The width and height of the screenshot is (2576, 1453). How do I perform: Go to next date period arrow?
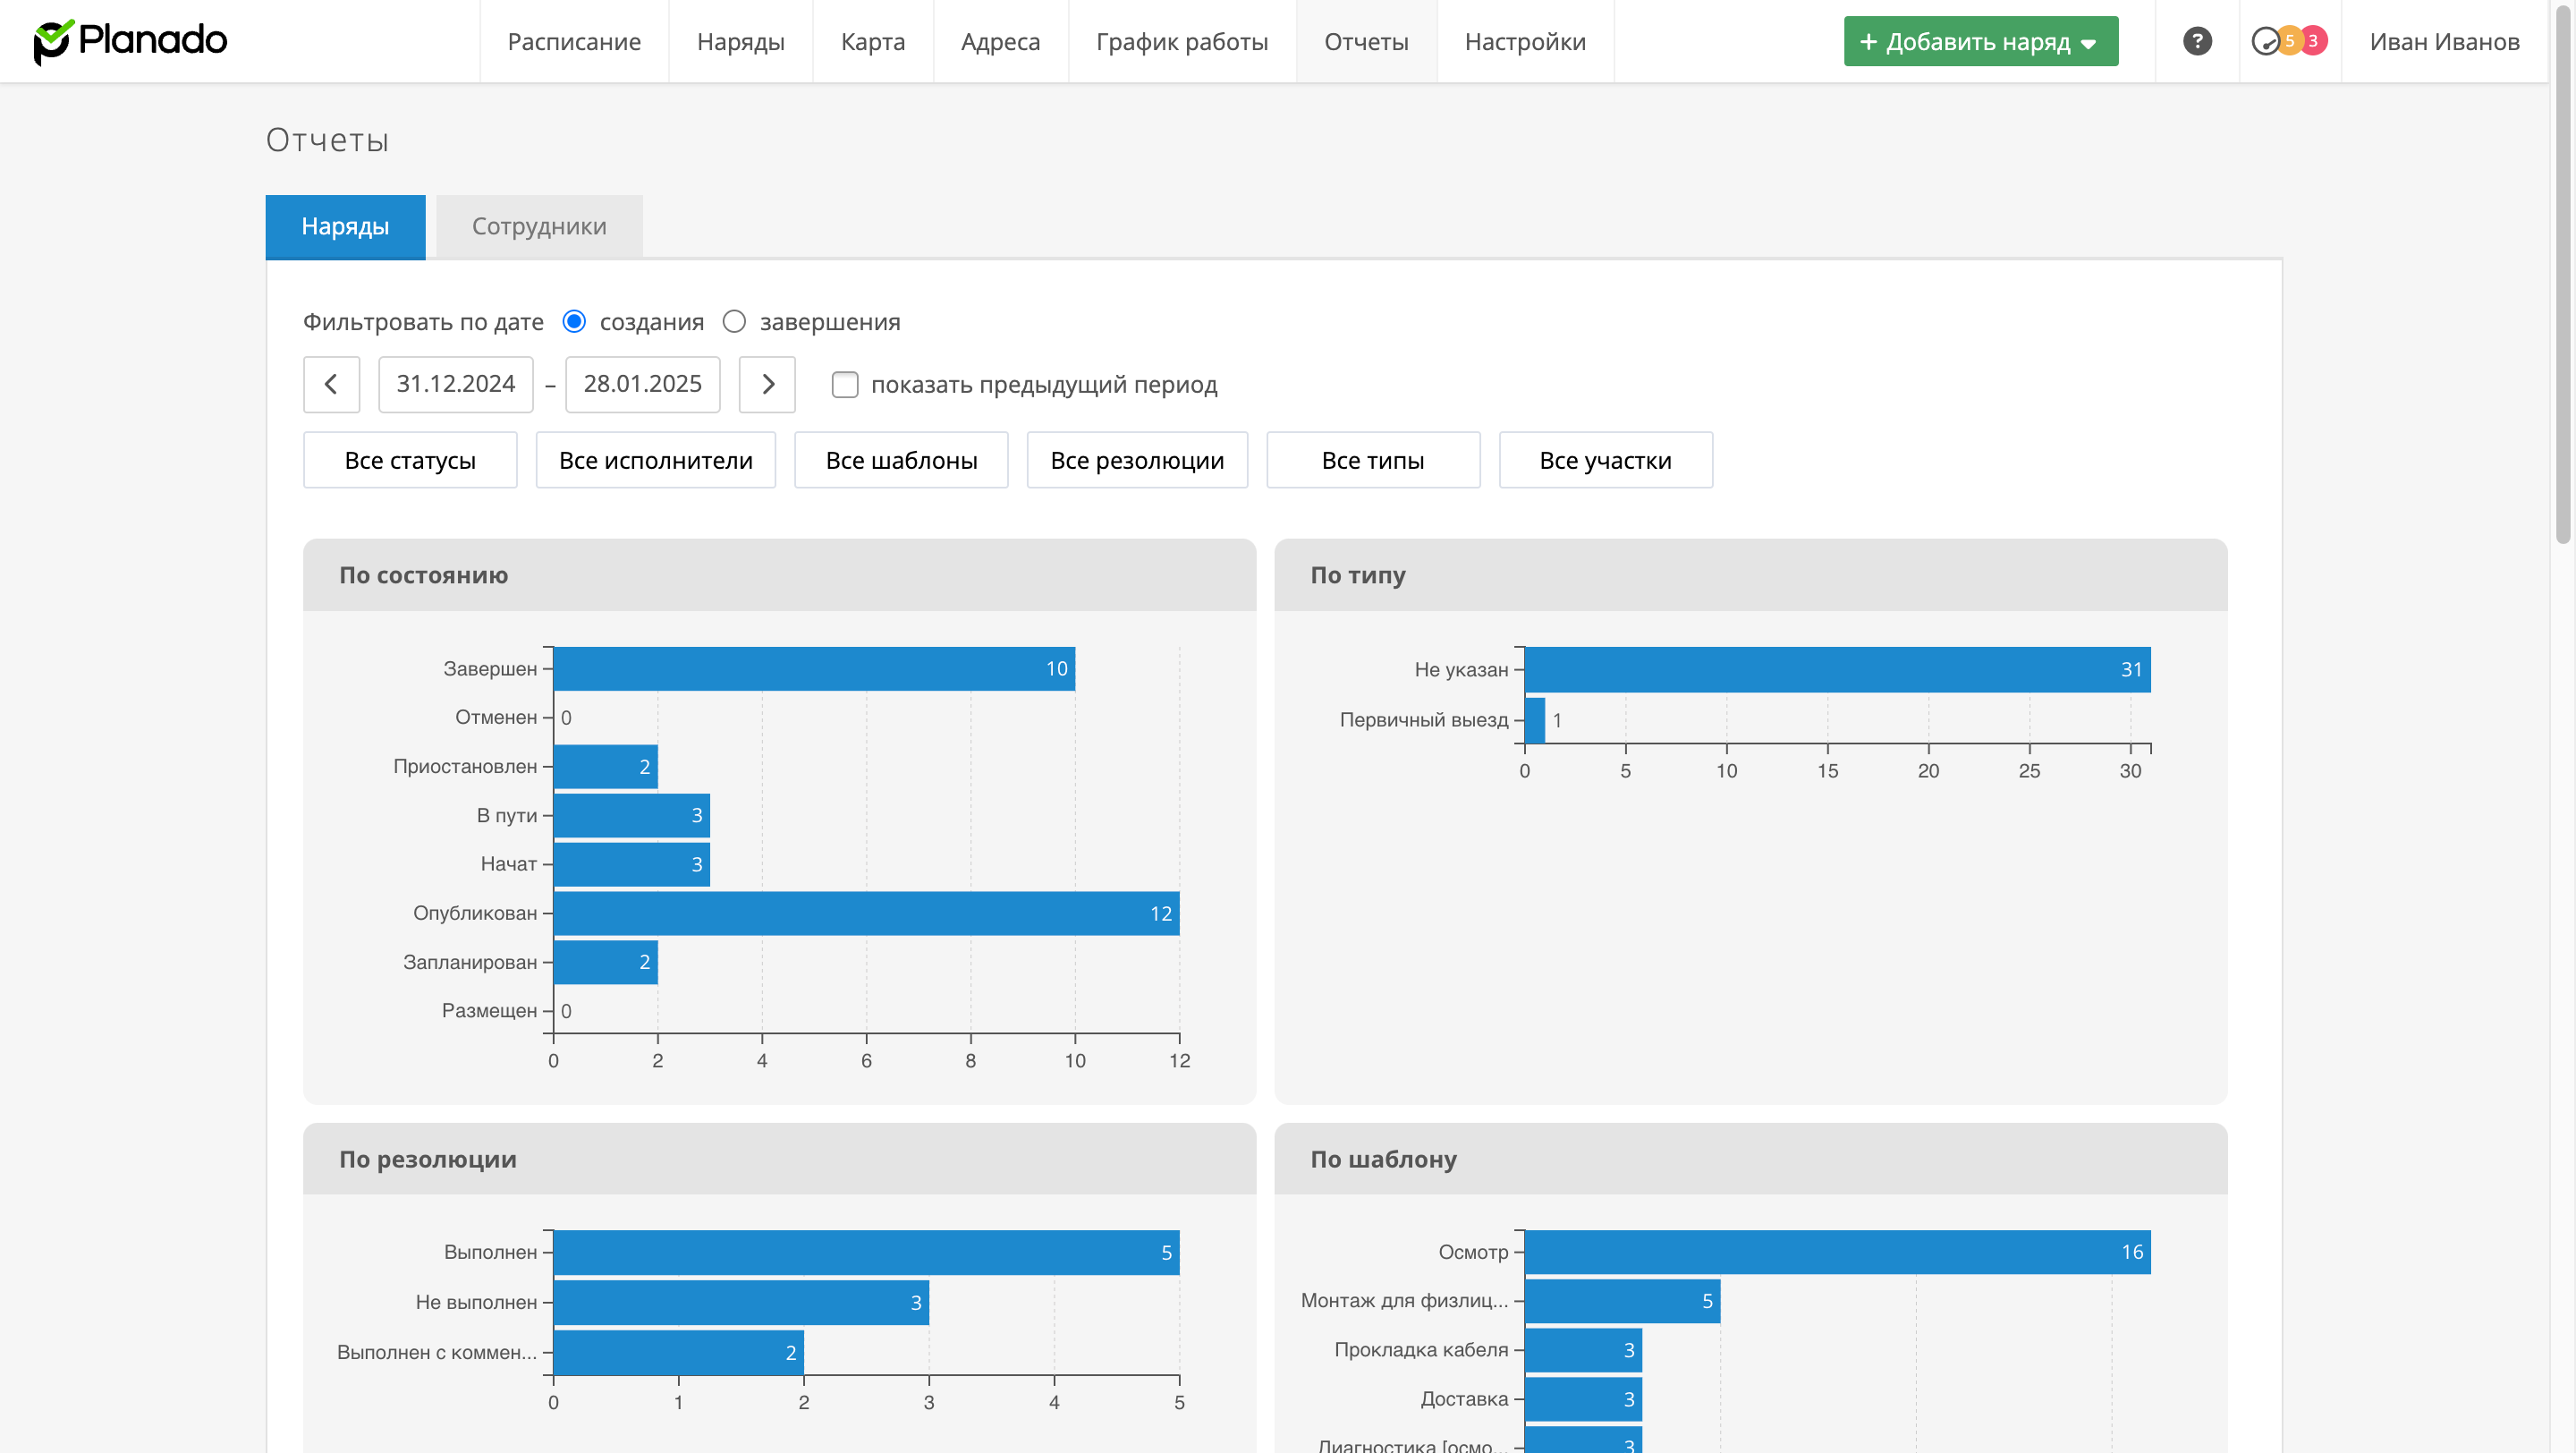click(x=767, y=384)
